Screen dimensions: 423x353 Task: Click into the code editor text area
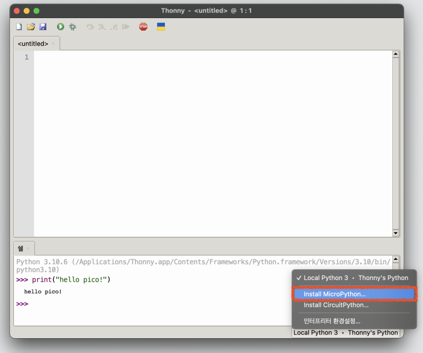tap(213, 143)
